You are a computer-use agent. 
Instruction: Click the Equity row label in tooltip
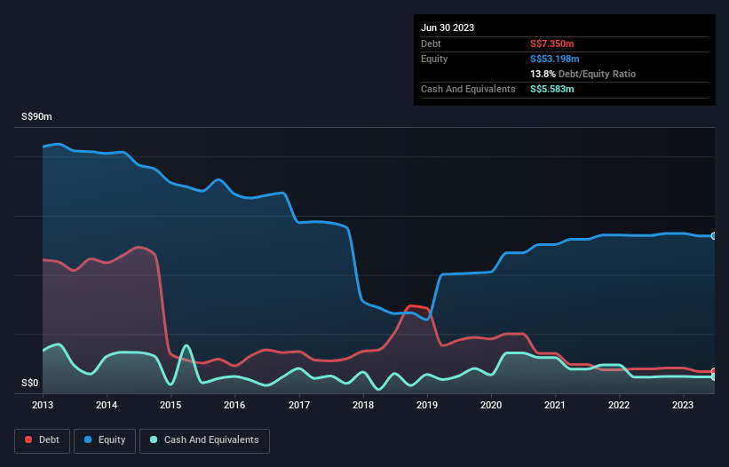[434, 59]
